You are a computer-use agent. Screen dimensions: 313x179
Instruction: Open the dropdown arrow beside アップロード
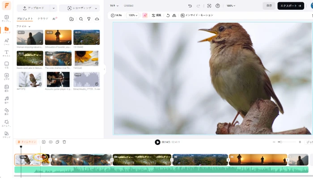pos(53,8)
